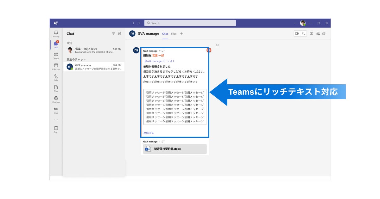Start a new chat with compose icon
This screenshot has width=380, height=199.
120,33
